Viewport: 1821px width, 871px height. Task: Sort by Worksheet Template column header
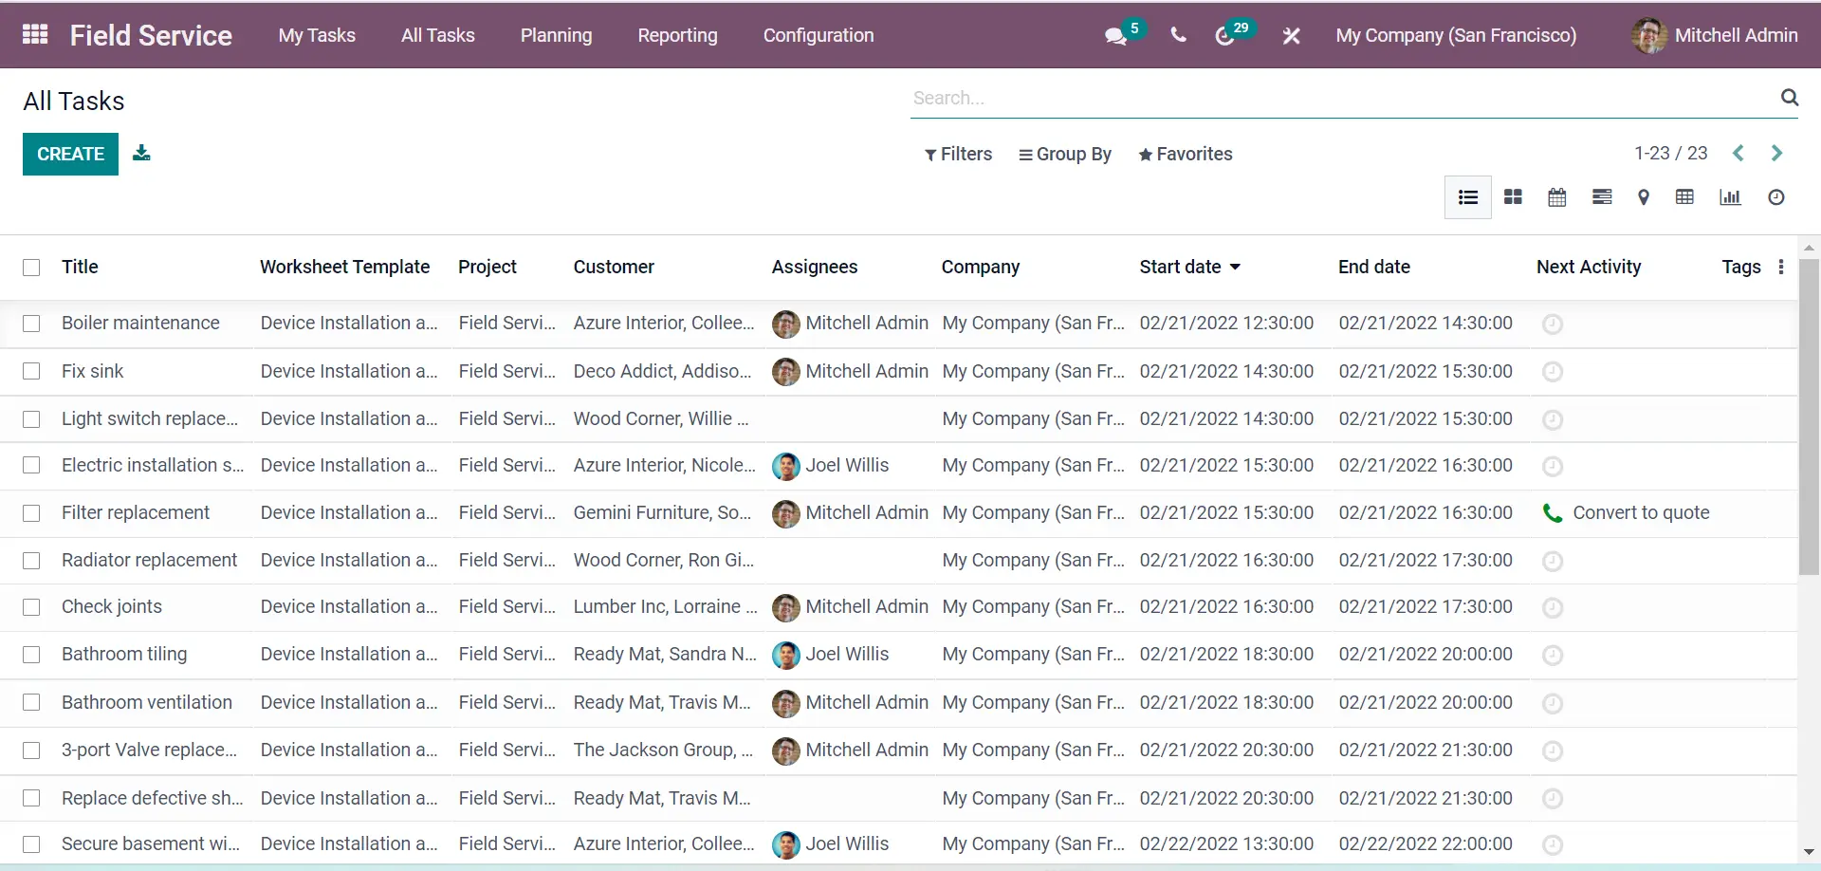345,267
